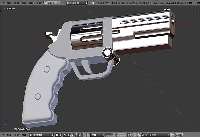Screen dimensions: 200x137
Task: Toggle align rotation with snapping target
Action: [x=172, y=135]
